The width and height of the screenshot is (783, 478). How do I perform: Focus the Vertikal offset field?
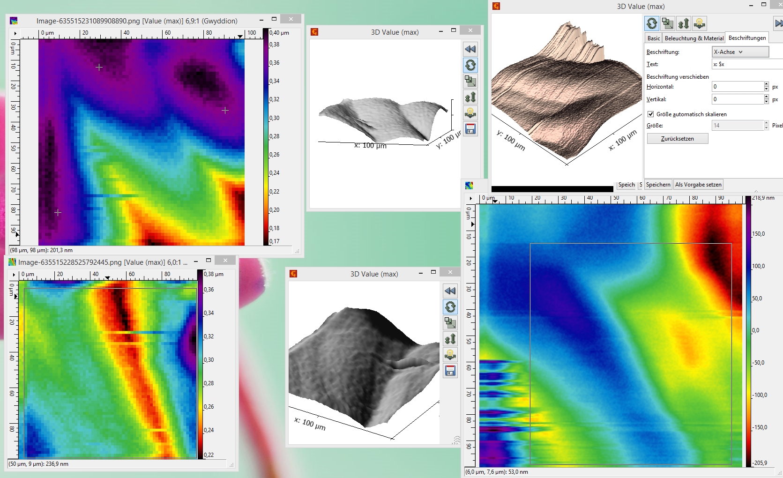(x=738, y=99)
